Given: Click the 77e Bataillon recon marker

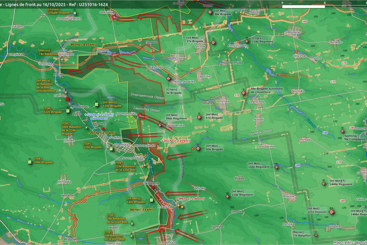Looking at the screenshot, I should coord(316,236).
